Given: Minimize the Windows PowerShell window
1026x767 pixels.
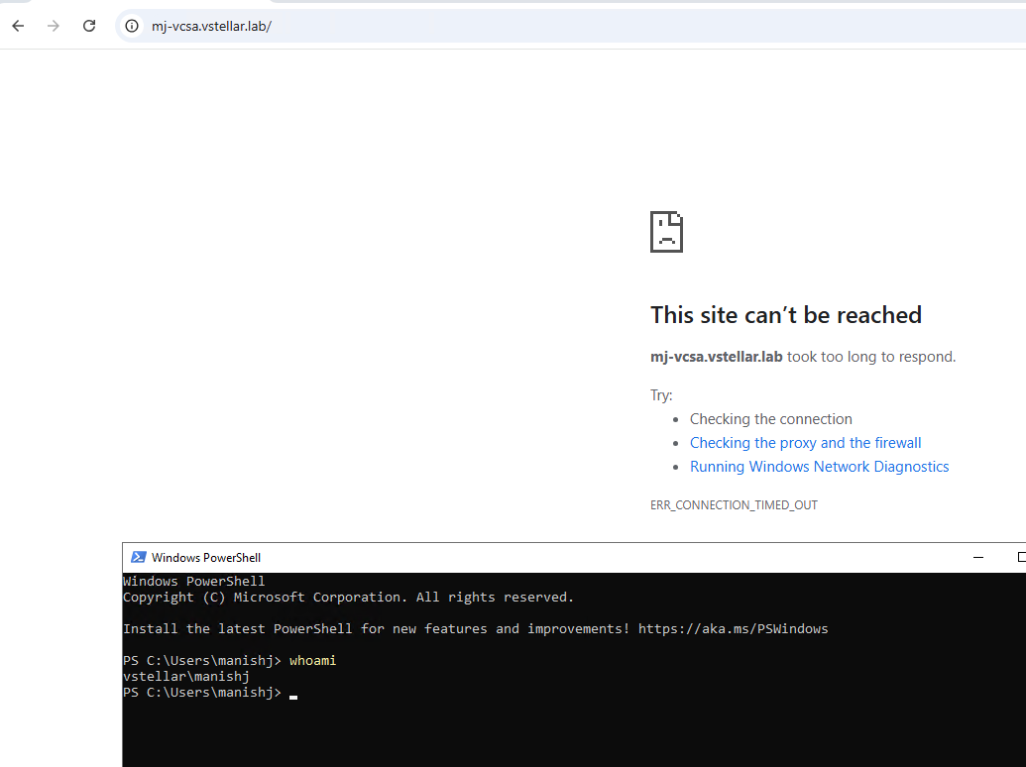Looking at the screenshot, I should [x=978, y=557].
